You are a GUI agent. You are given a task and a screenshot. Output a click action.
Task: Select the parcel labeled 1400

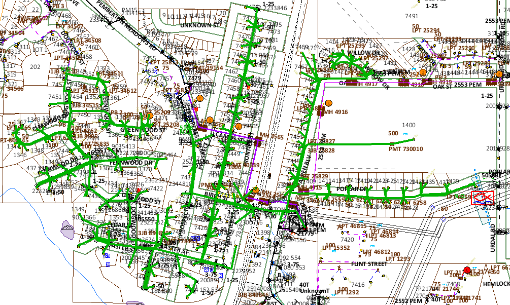[x=409, y=125]
